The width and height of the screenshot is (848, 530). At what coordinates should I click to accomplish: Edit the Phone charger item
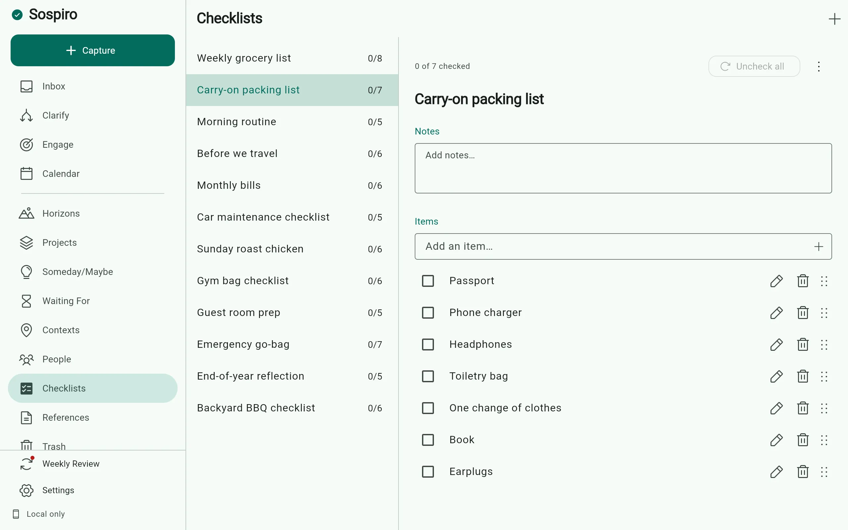click(776, 313)
